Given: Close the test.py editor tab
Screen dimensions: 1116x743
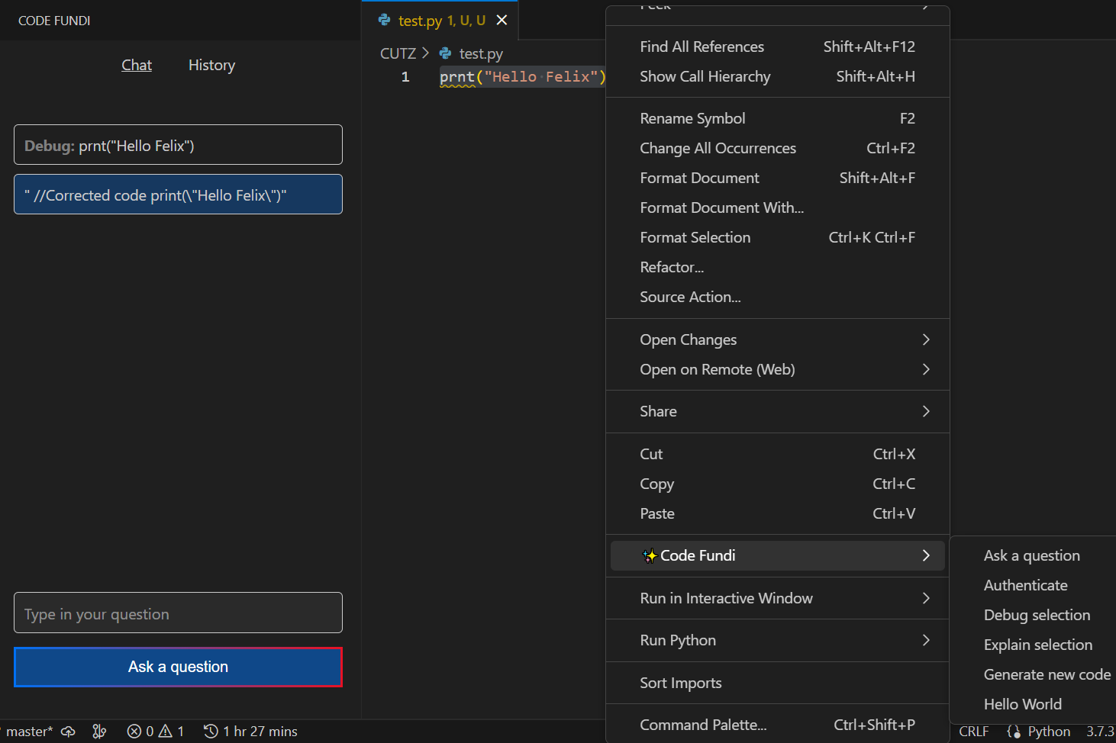Looking at the screenshot, I should [x=502, y=20].
